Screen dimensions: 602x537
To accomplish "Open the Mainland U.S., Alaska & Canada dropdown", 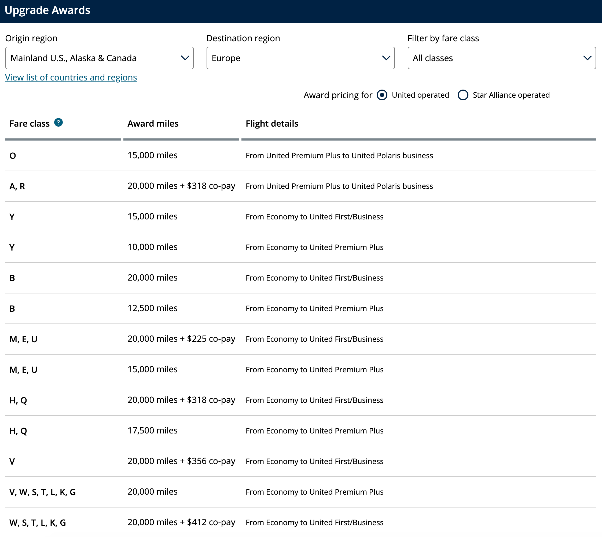I will pyautogui.click(x=99, y=58).
